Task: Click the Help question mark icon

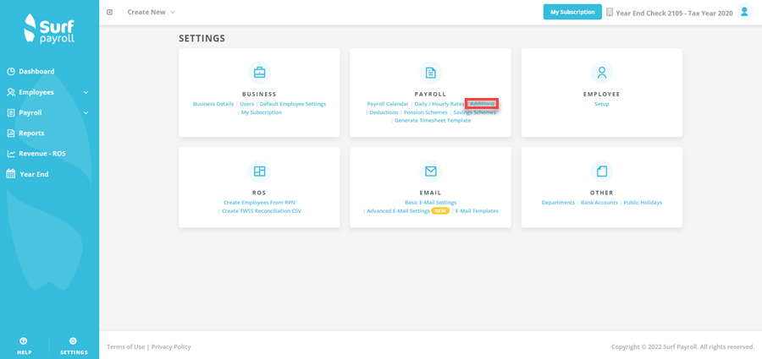Action: 24,341
